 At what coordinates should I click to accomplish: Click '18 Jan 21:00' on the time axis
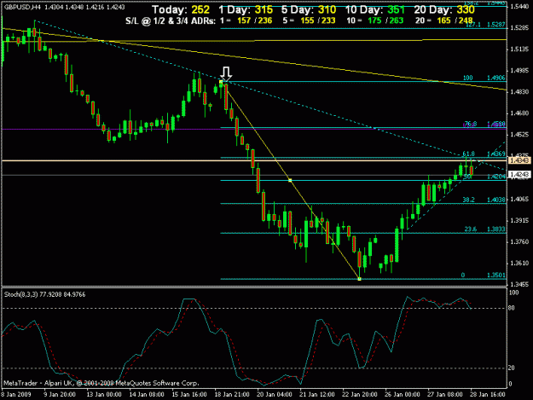[232, 395]
